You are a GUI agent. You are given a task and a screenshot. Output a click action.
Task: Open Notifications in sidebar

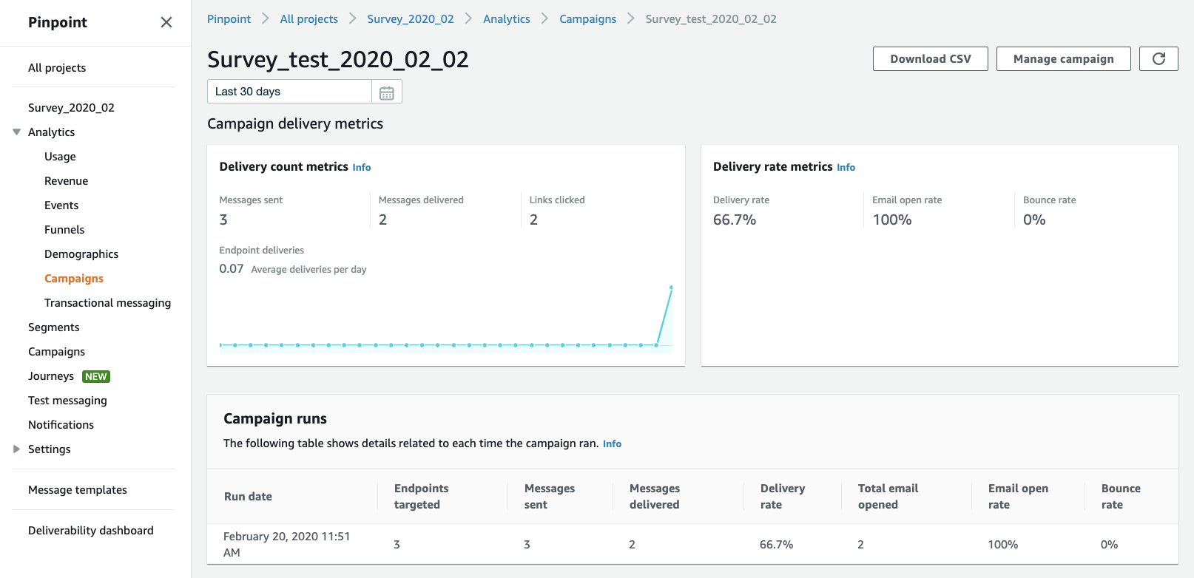click(61, 425)
